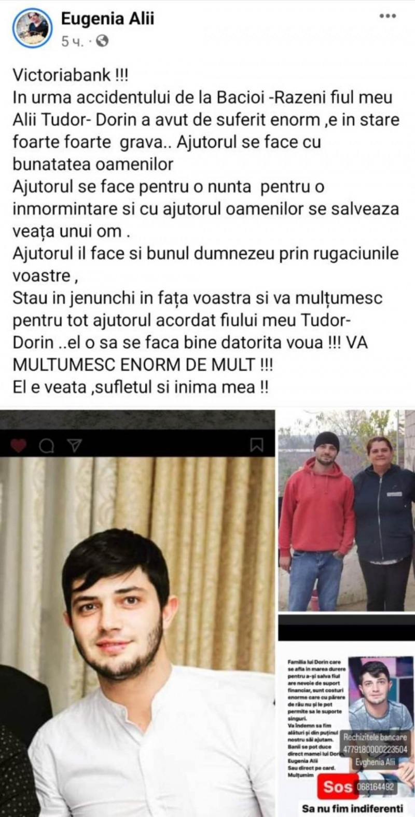415x817 pixels.
Task: Click the Evghenia Alii name label on flyer
Action: (x=375, y=762)
